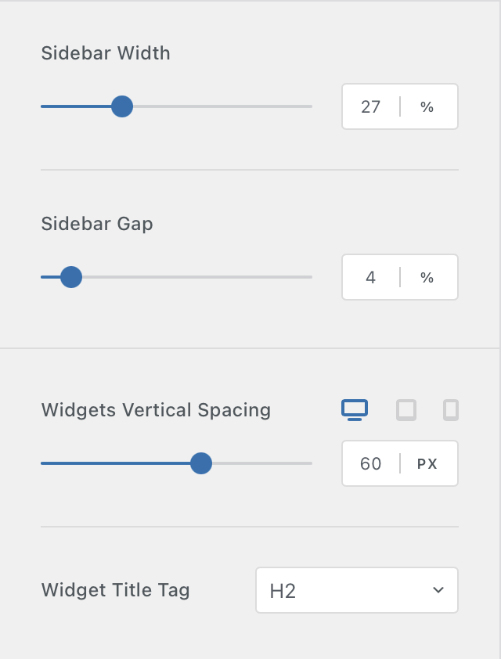Screen dimensions: 501x659
Task: Click the Widgets Vertical Spacing label
Action: (156, 410)
